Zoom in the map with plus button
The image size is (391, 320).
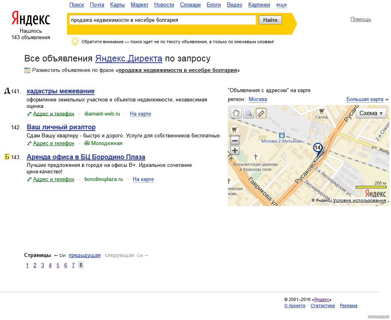[x=235, y=151]
